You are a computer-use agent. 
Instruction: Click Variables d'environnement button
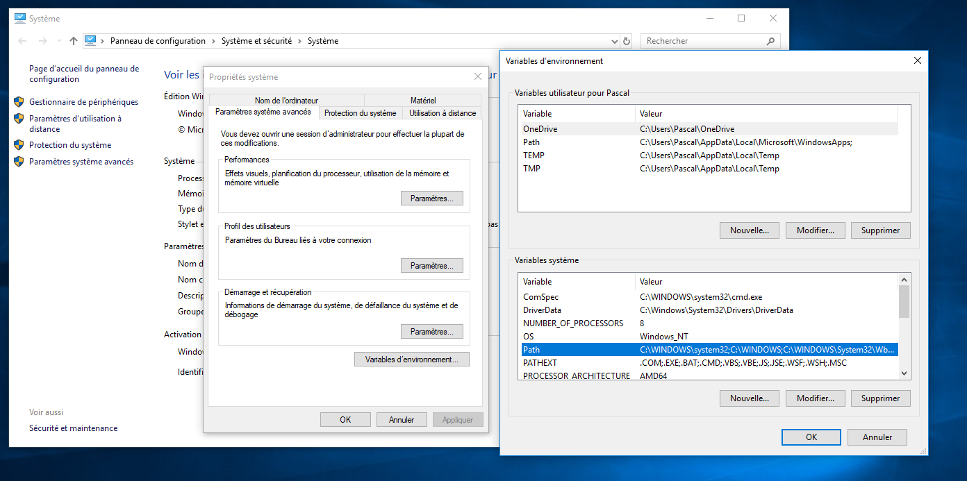click(x=412, y=360)
